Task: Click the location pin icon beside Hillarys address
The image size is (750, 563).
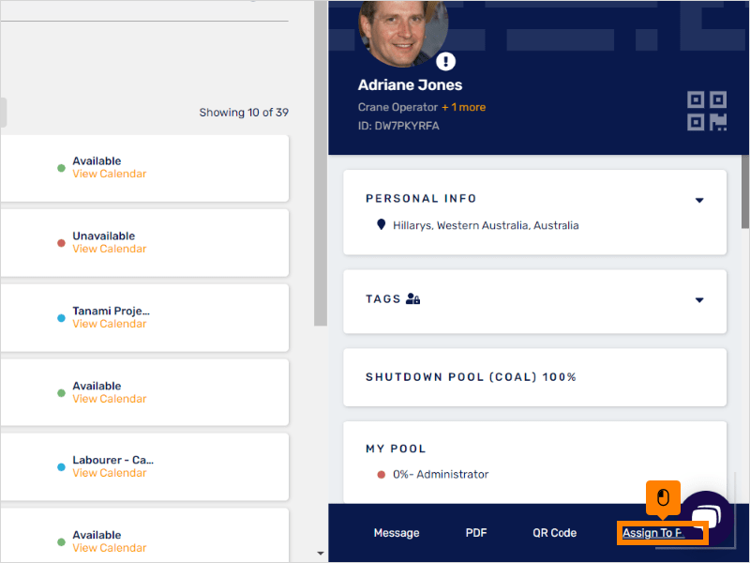Action: [x=378, y=225]
